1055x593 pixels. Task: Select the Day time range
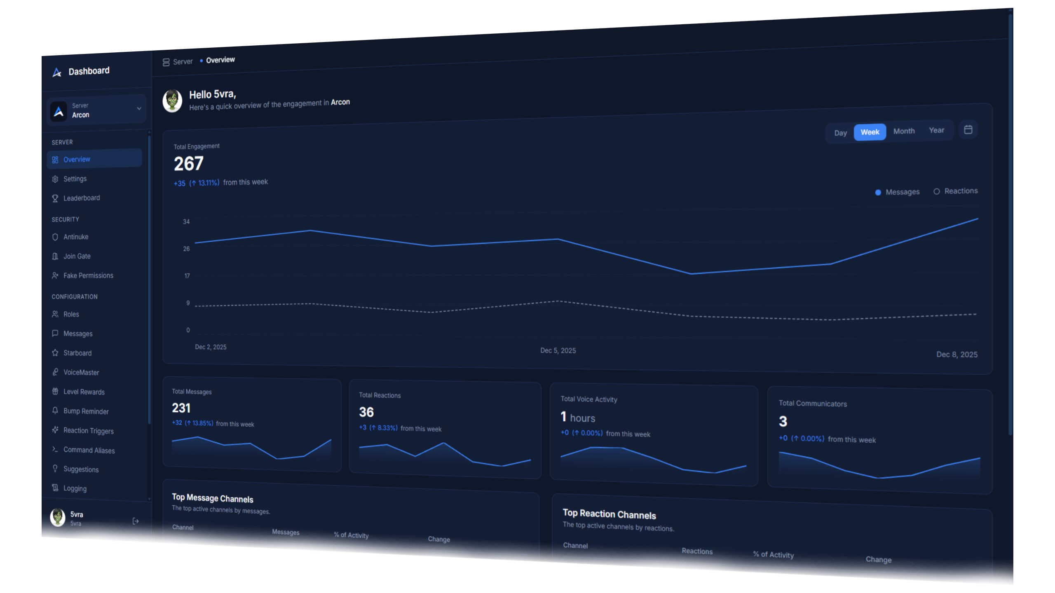click(x=840, y=133)
